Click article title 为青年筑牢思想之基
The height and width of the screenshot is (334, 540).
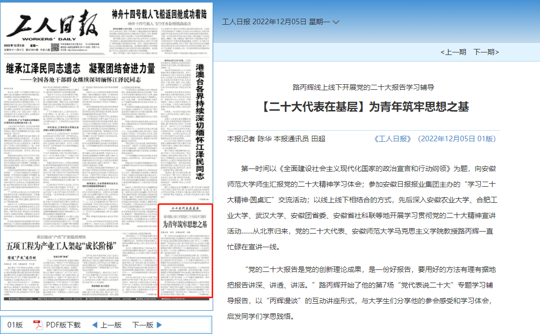point(365,106)
